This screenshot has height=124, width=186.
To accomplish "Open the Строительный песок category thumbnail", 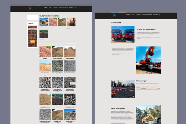I will tap(71, 22).
